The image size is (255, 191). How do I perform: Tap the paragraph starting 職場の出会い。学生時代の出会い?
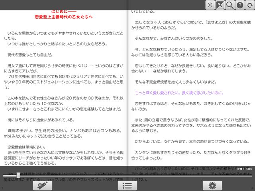coord(63,133)
